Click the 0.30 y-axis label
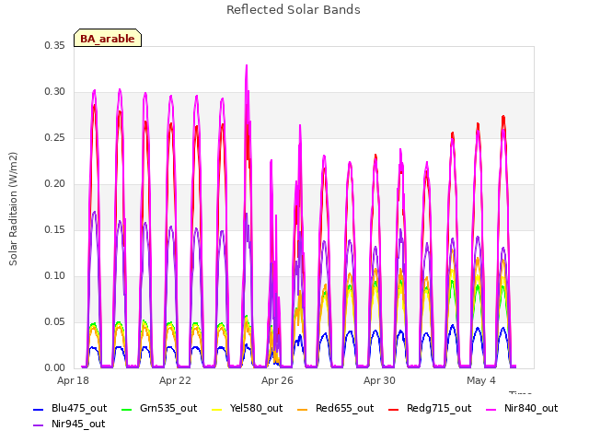 55,92
